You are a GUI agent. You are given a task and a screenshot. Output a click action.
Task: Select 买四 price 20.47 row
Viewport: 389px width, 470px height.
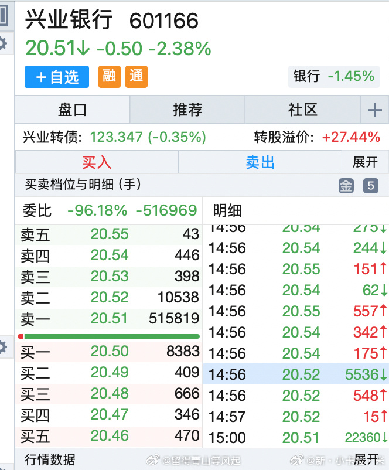[x=110, y=415]
